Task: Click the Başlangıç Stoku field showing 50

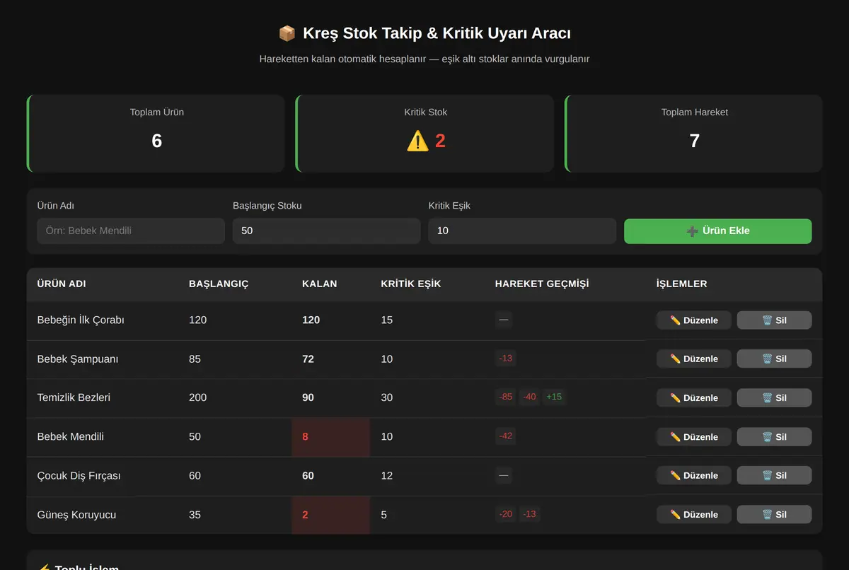Action: click(327, 231)
